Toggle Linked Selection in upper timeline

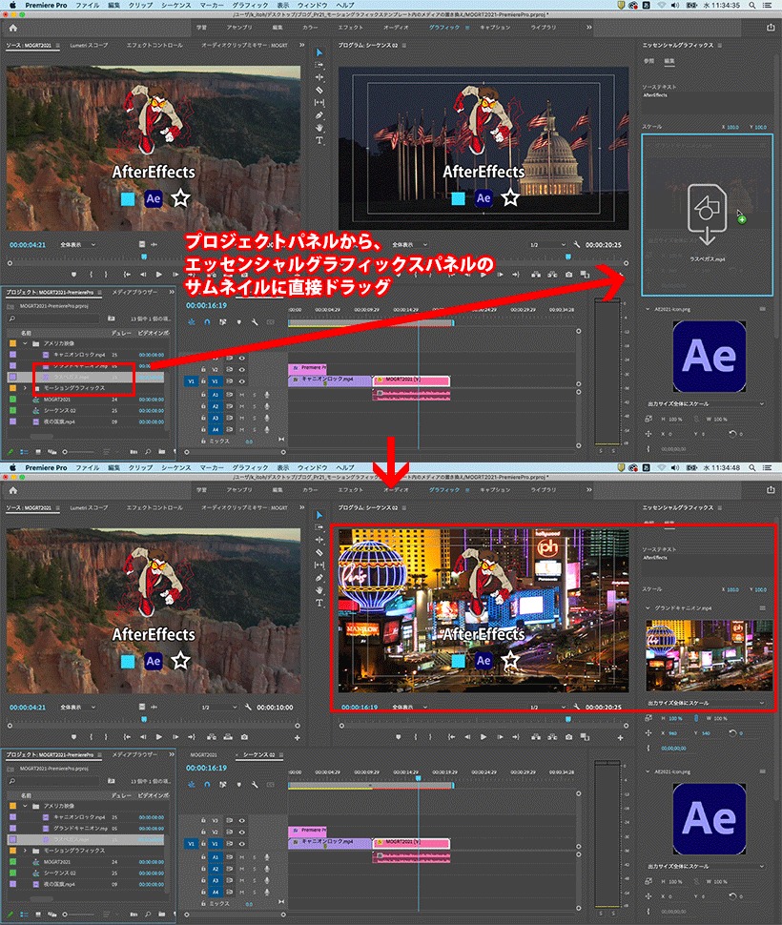pos(222,322)
